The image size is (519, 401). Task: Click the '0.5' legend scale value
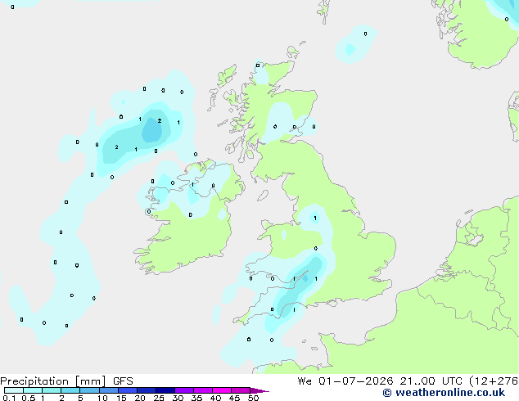tap(29, 398)
